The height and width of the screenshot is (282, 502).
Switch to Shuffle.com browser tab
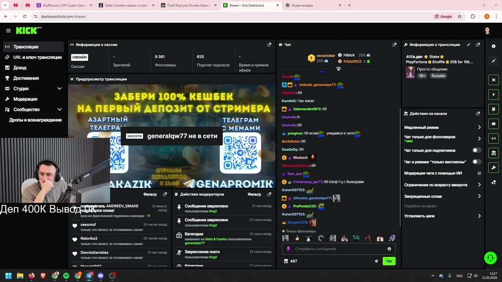coord(64,5)
